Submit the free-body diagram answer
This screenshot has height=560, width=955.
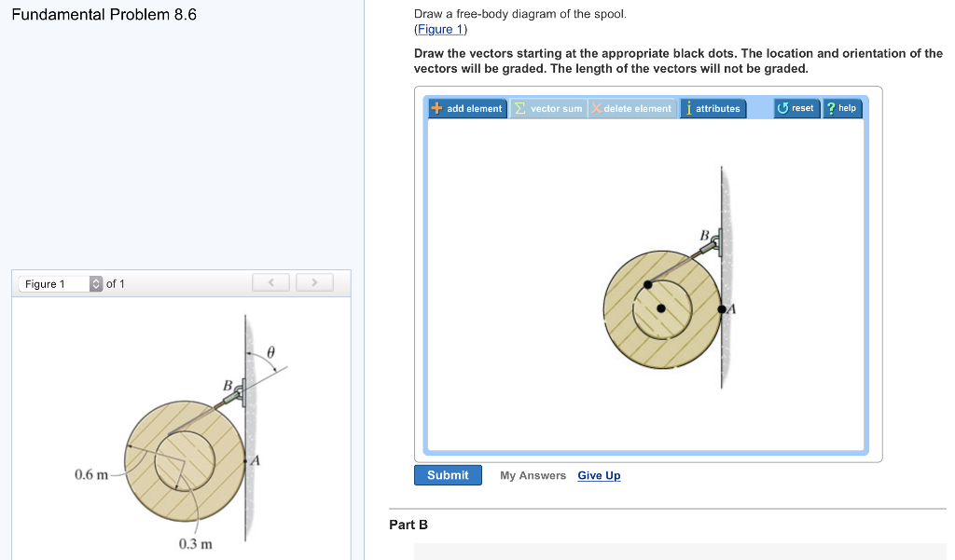(448, 475)
